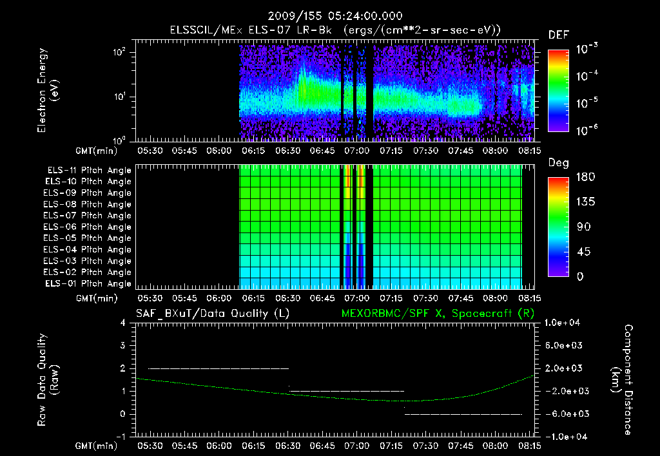Click the Component Distance (km) axis label
The image size is (660, 456).
pyautogui.click(x=623, y=380)
